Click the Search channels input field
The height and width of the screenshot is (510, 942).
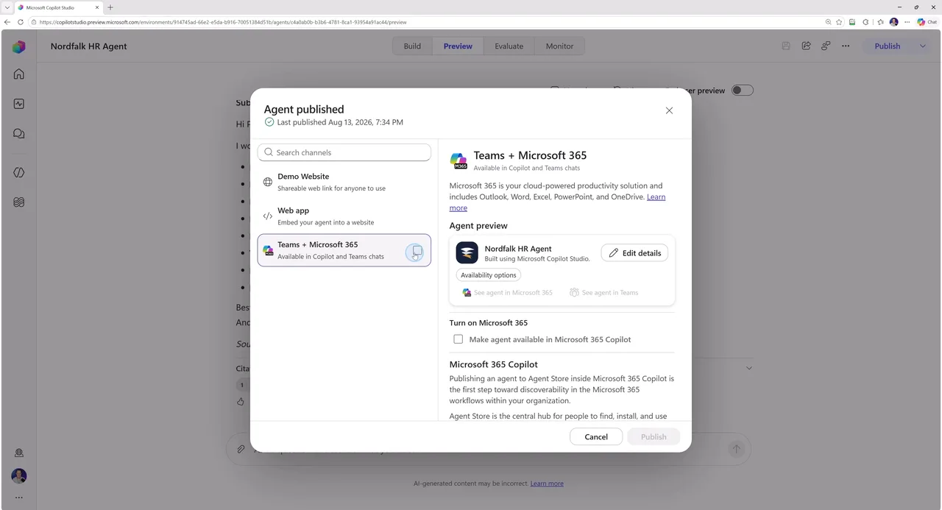click(x=344, y=152)
